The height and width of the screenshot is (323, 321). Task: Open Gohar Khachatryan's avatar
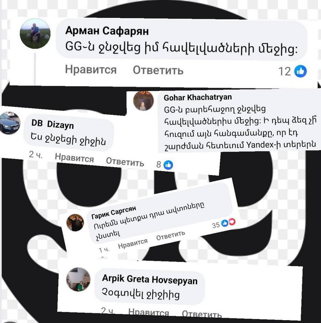point(144,101)
